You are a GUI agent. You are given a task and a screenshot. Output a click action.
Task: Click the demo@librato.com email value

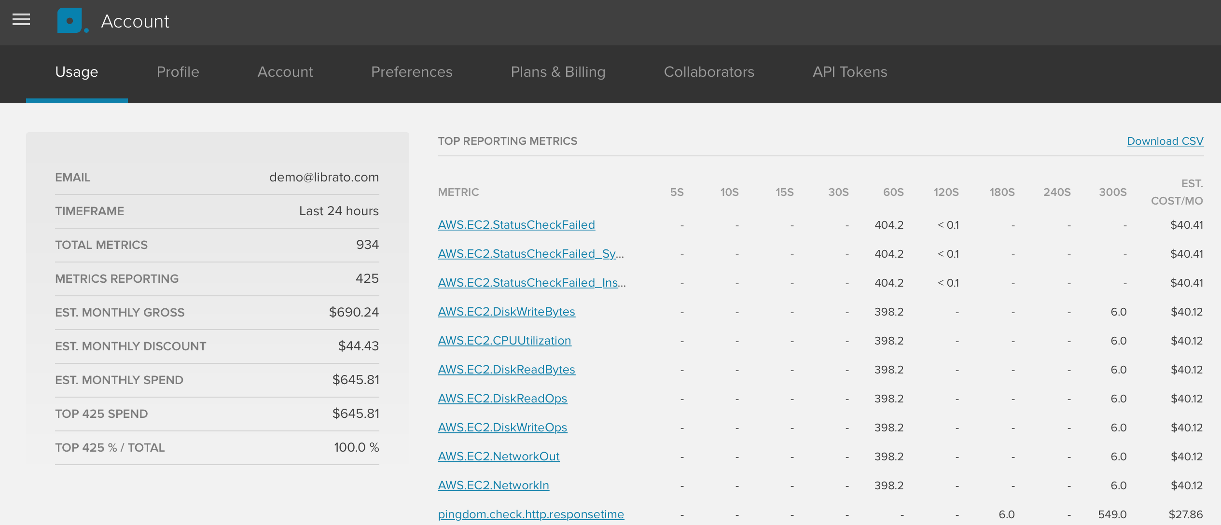[324, 178]
